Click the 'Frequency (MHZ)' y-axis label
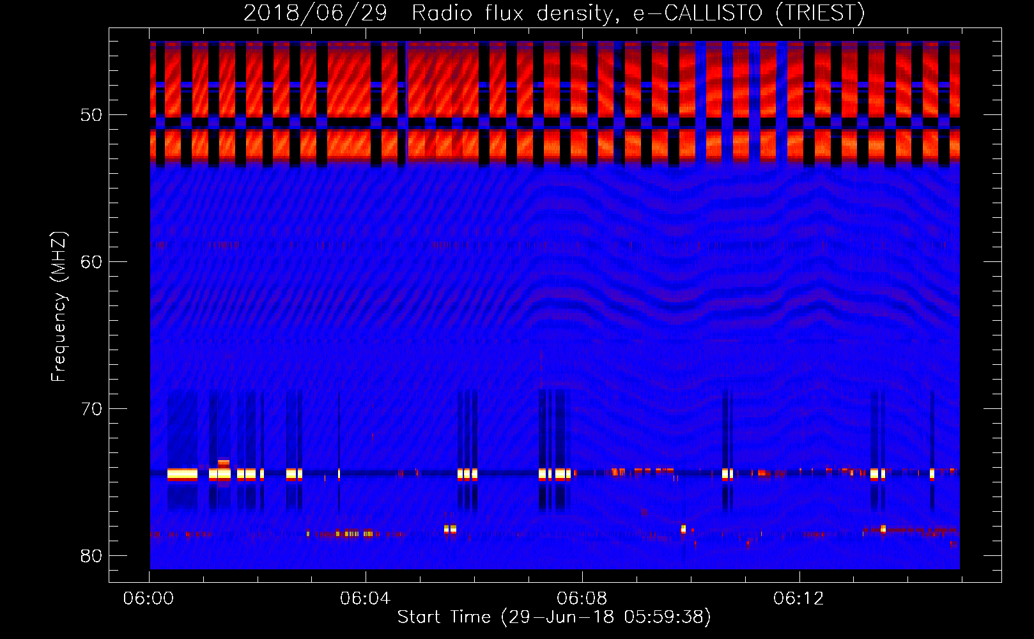The width and height of the screenshot is (1034, 639). [59, 307]
